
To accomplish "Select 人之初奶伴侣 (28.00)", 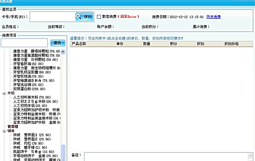I will click(x=30, y=106).
